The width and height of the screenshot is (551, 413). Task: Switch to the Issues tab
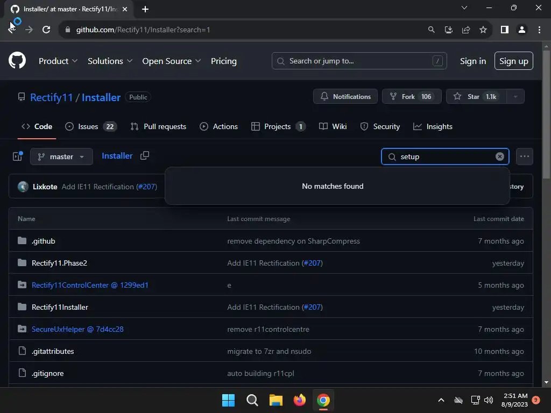click(90, 126)
